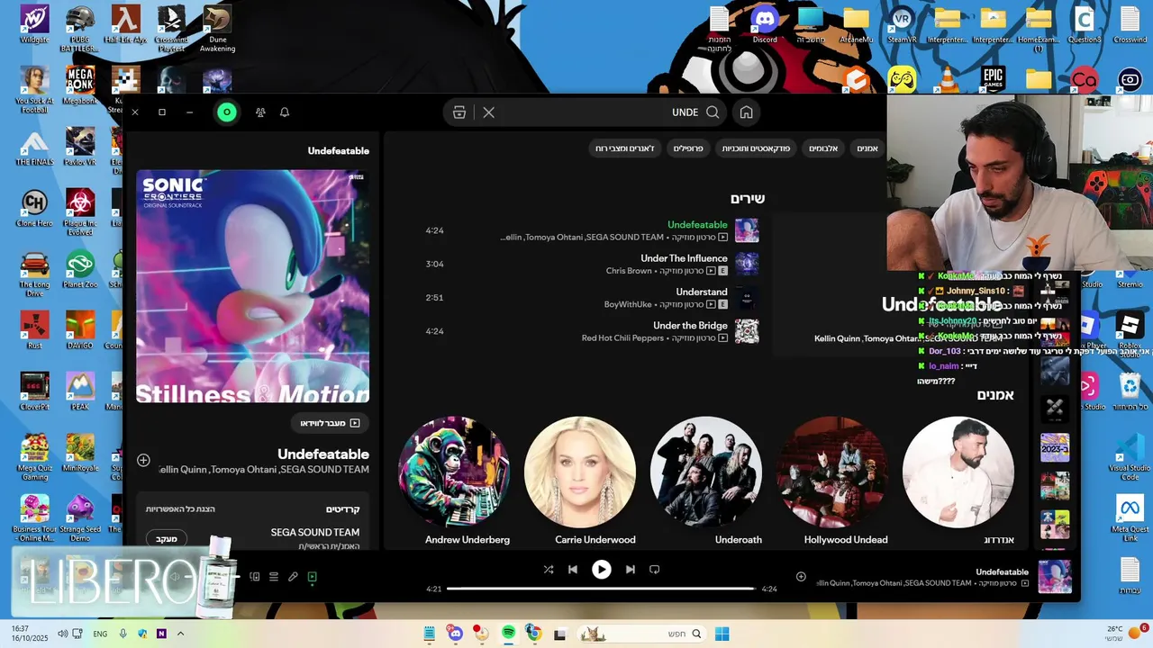Open Windows Start button
Image resolution: width=1153 pixels, height=648 pixels.
(x=722, y=634)
